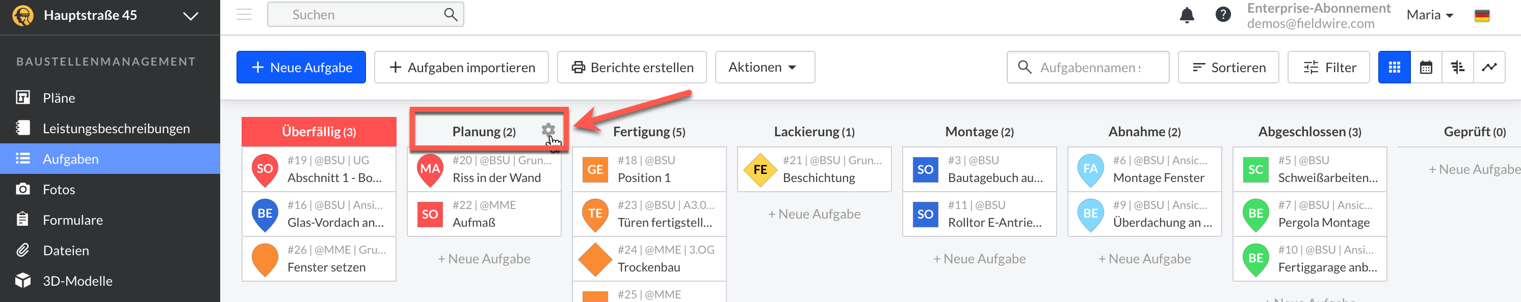Open the Aktionen dropdown menu
The height and width of the screenshot is (302, 1521).
(x=764, y=68)
